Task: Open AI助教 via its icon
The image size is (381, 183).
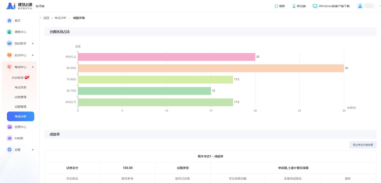Action: click(x=9, y=138)
